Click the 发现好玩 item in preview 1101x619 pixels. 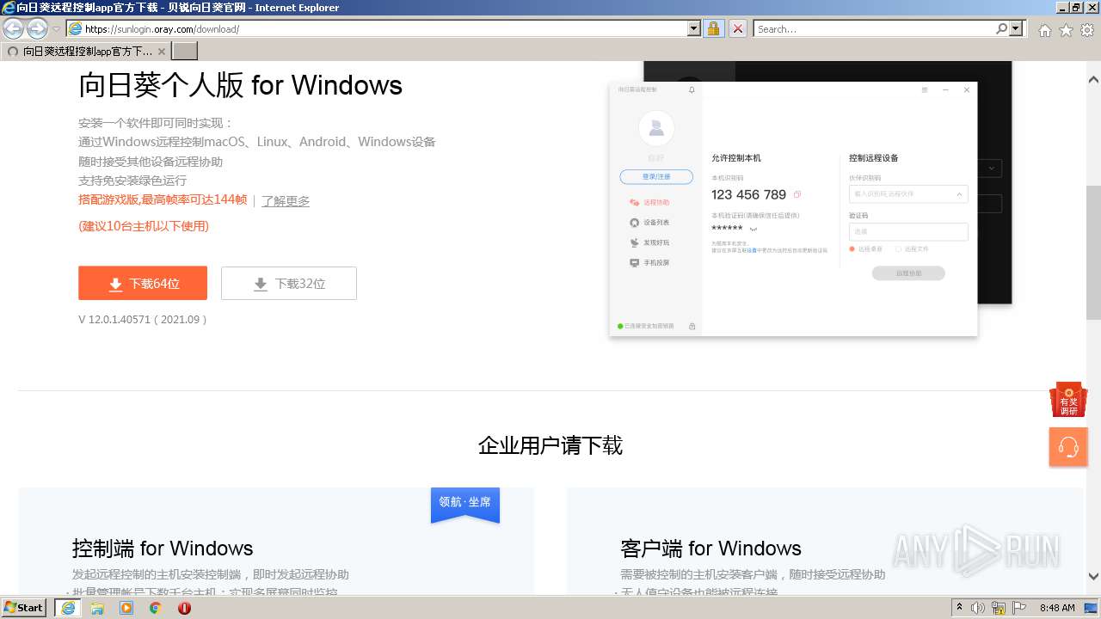click(x=649, y=242)
